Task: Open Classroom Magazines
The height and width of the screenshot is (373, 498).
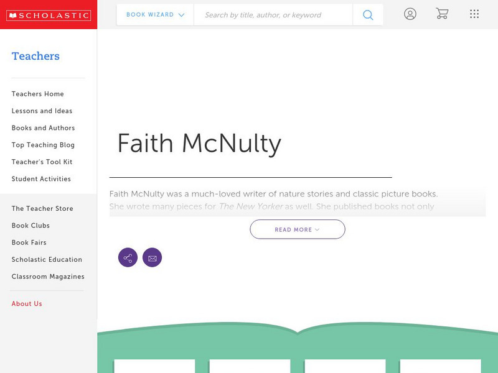Action: pyautogui.click(x=48, y=276)
